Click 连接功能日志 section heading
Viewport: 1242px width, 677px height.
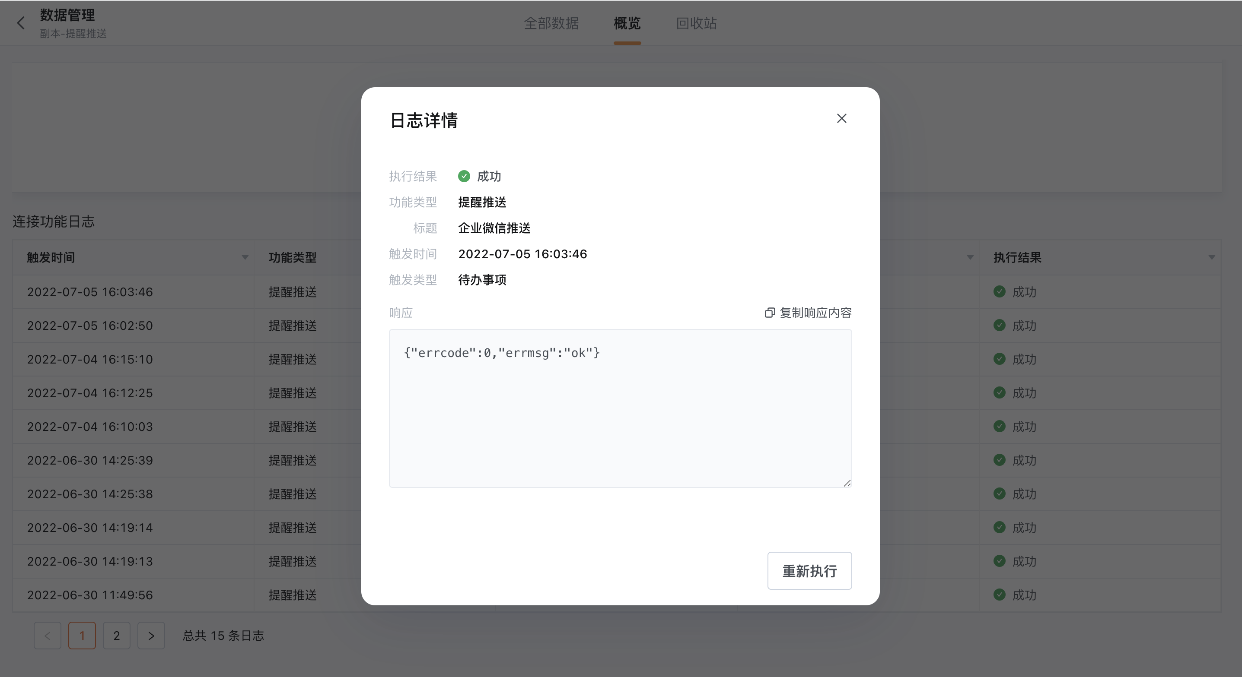pos(54,221)
